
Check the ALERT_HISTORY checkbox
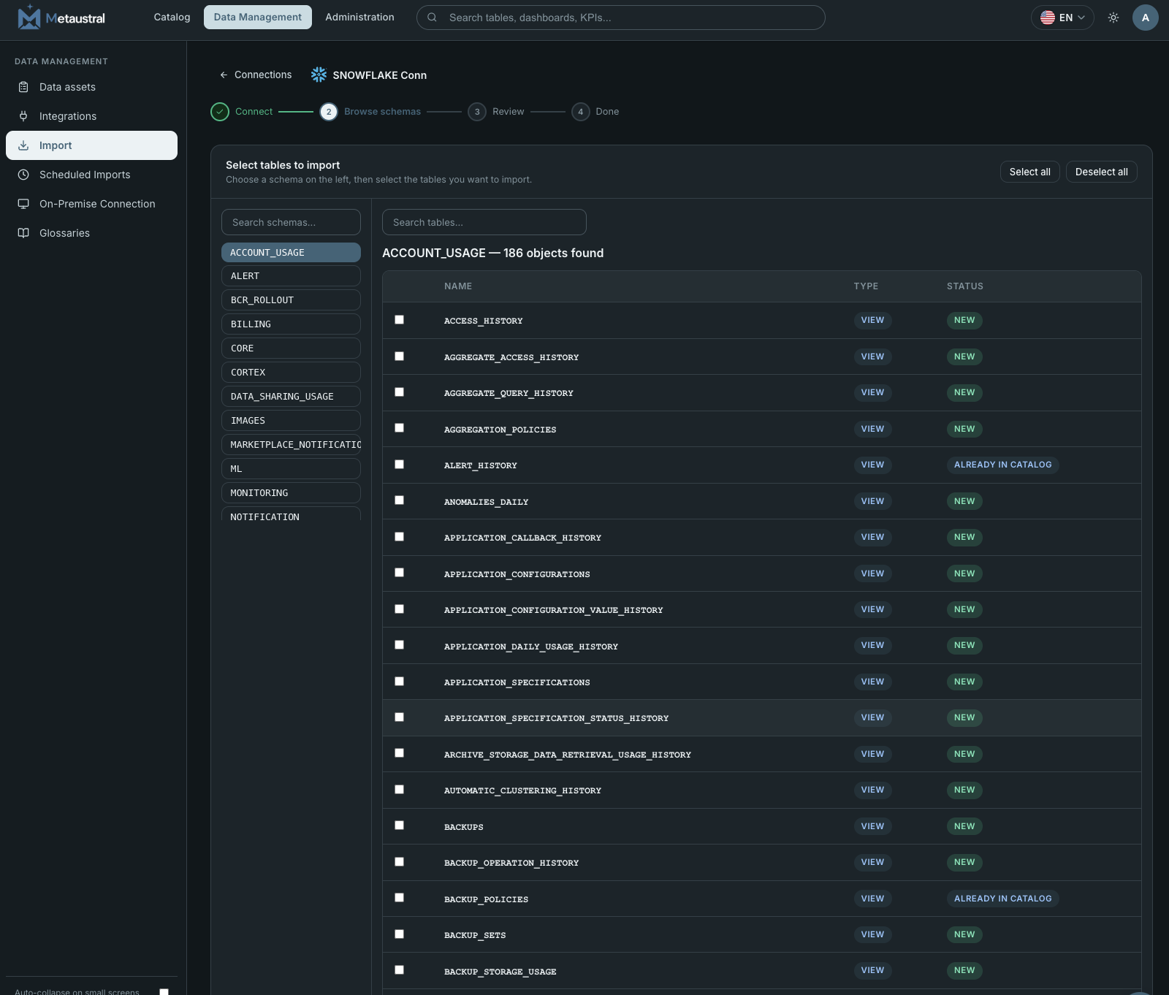[399, 465]
